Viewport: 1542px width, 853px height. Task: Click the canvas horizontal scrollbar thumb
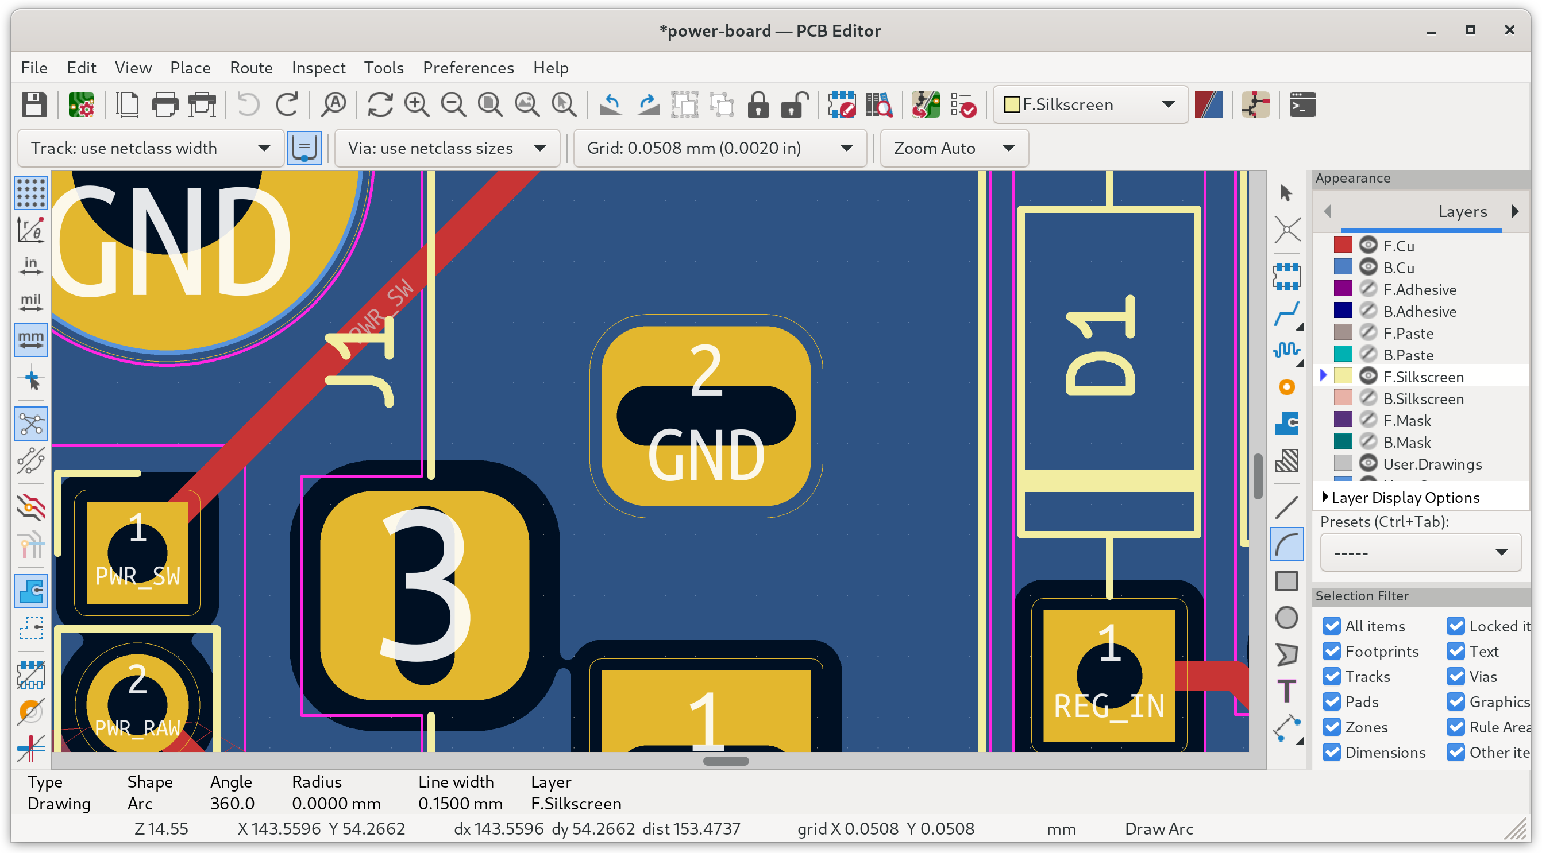coord(726,761)
